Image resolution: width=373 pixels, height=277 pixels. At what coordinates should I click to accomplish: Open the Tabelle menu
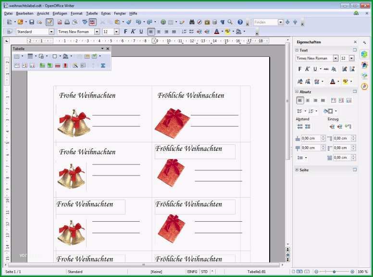click(92, 13)
